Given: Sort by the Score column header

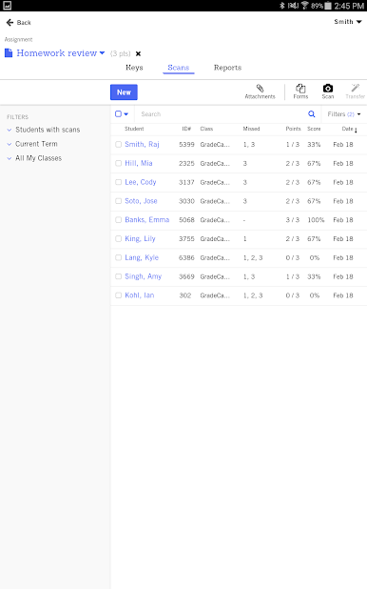Looking at the screenshot, I should (314, 129).
